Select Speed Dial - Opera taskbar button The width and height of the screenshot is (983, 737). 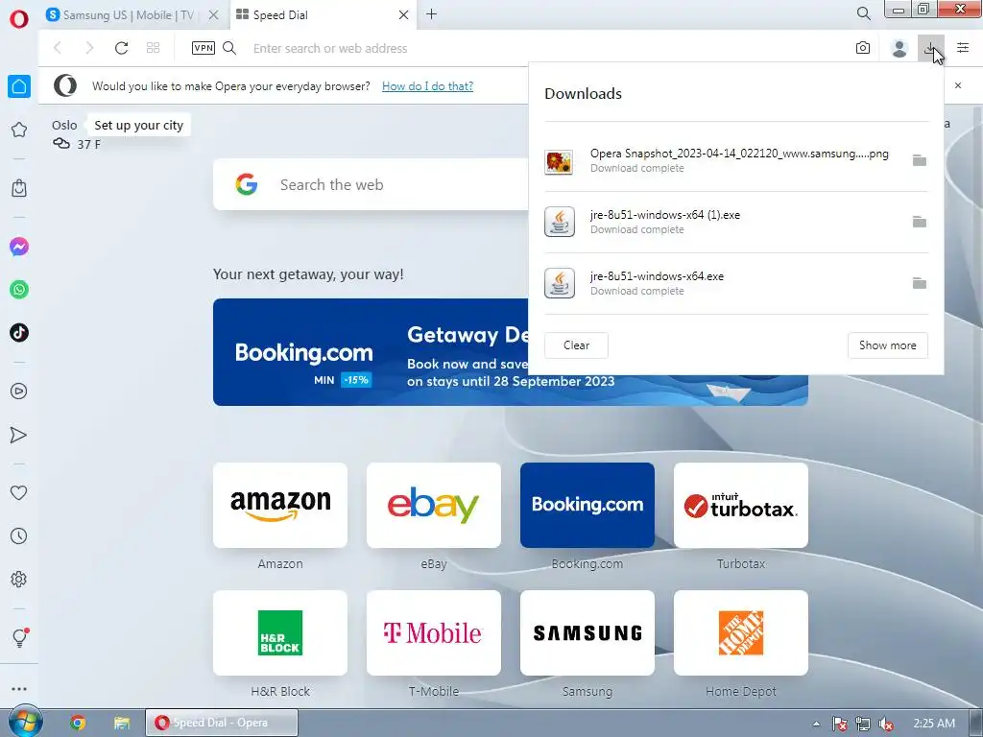(x=222, y=723)
